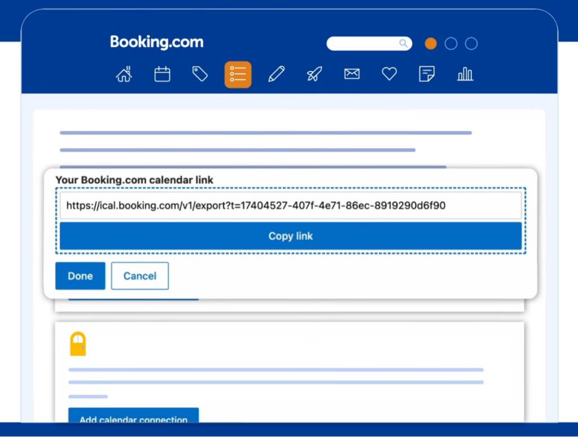The width and height of the screenshot is (578, 437).
Task: Open the home property icon in navigation
Action: pyautogui.click(x=124, y=74)
